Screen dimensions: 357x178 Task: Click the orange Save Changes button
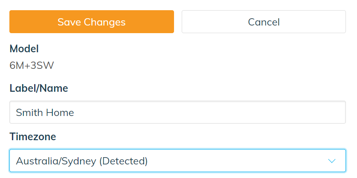pos(92,22)
